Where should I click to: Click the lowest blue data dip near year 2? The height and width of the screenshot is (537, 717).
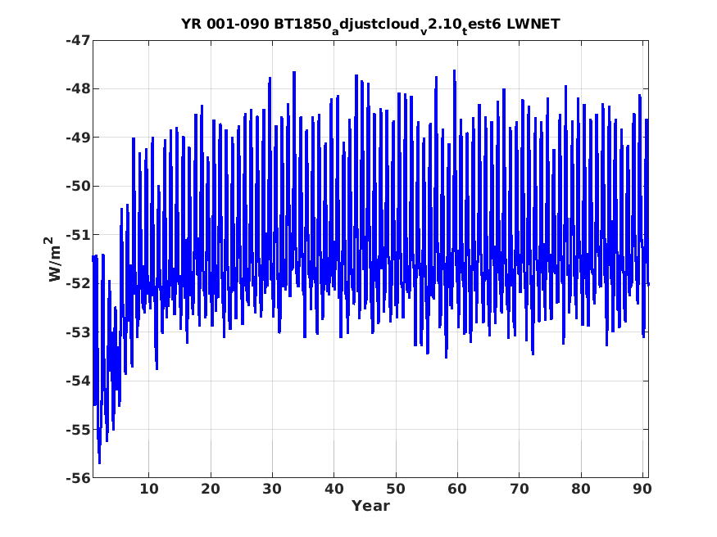coord(99,463)
